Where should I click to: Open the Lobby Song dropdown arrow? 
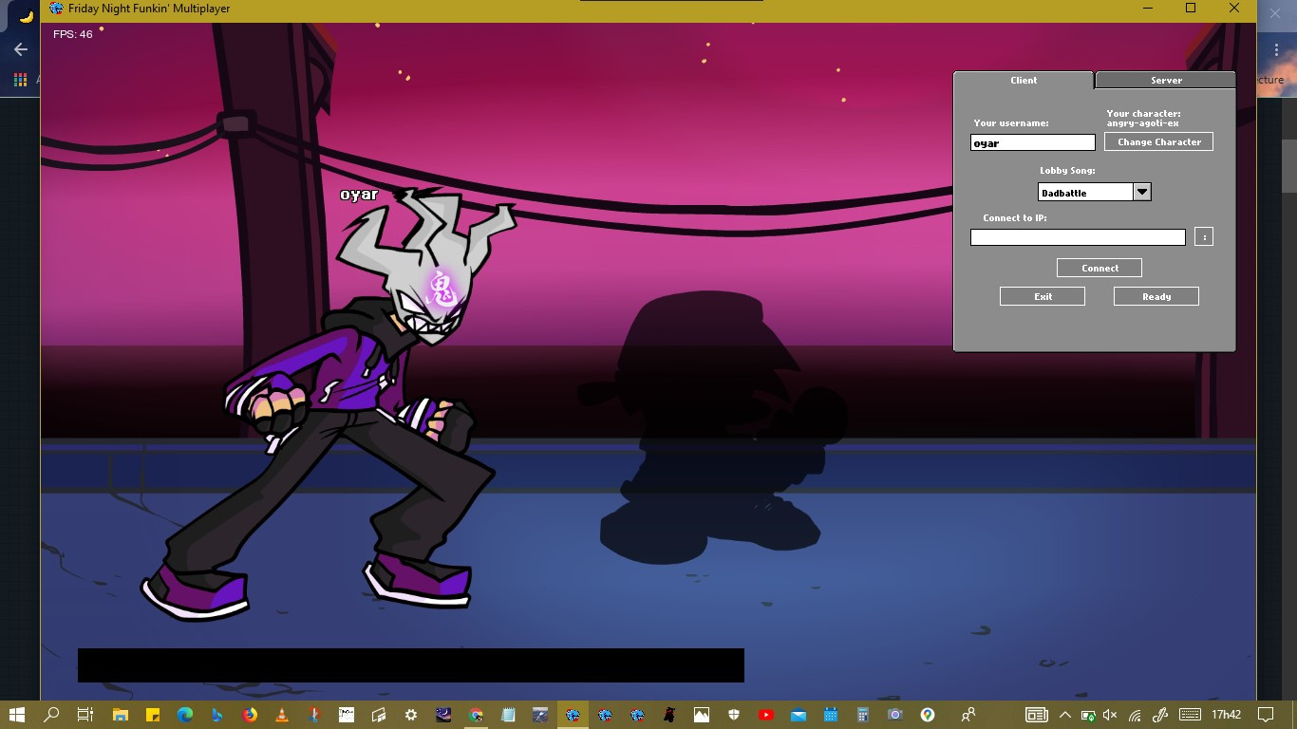tap(1142, 192)
